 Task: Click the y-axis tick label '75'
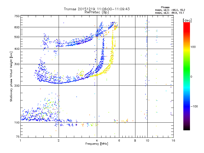pyautogui.click(x=18, y=137)
